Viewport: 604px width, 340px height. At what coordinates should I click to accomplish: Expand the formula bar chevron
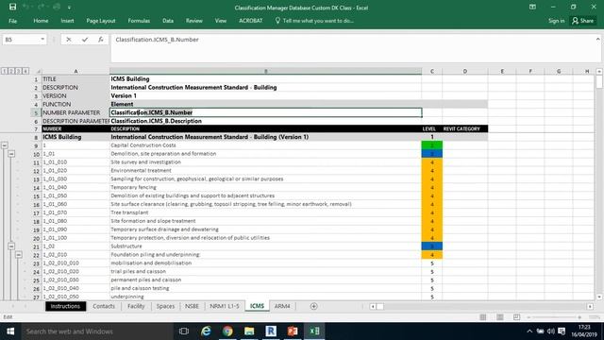(x=597, y=40)
